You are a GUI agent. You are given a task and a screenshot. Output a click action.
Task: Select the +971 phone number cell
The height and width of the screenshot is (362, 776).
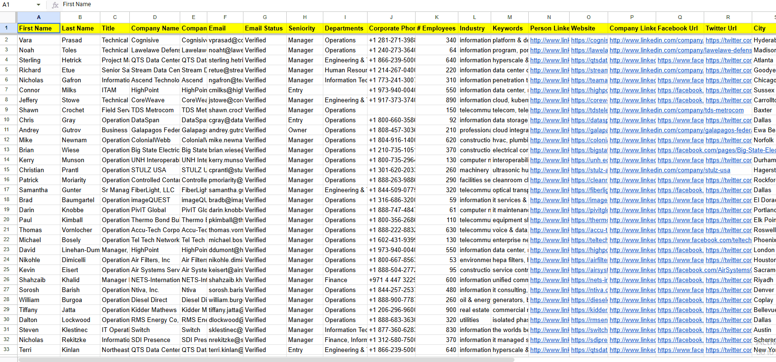click(x=391, y=280)
